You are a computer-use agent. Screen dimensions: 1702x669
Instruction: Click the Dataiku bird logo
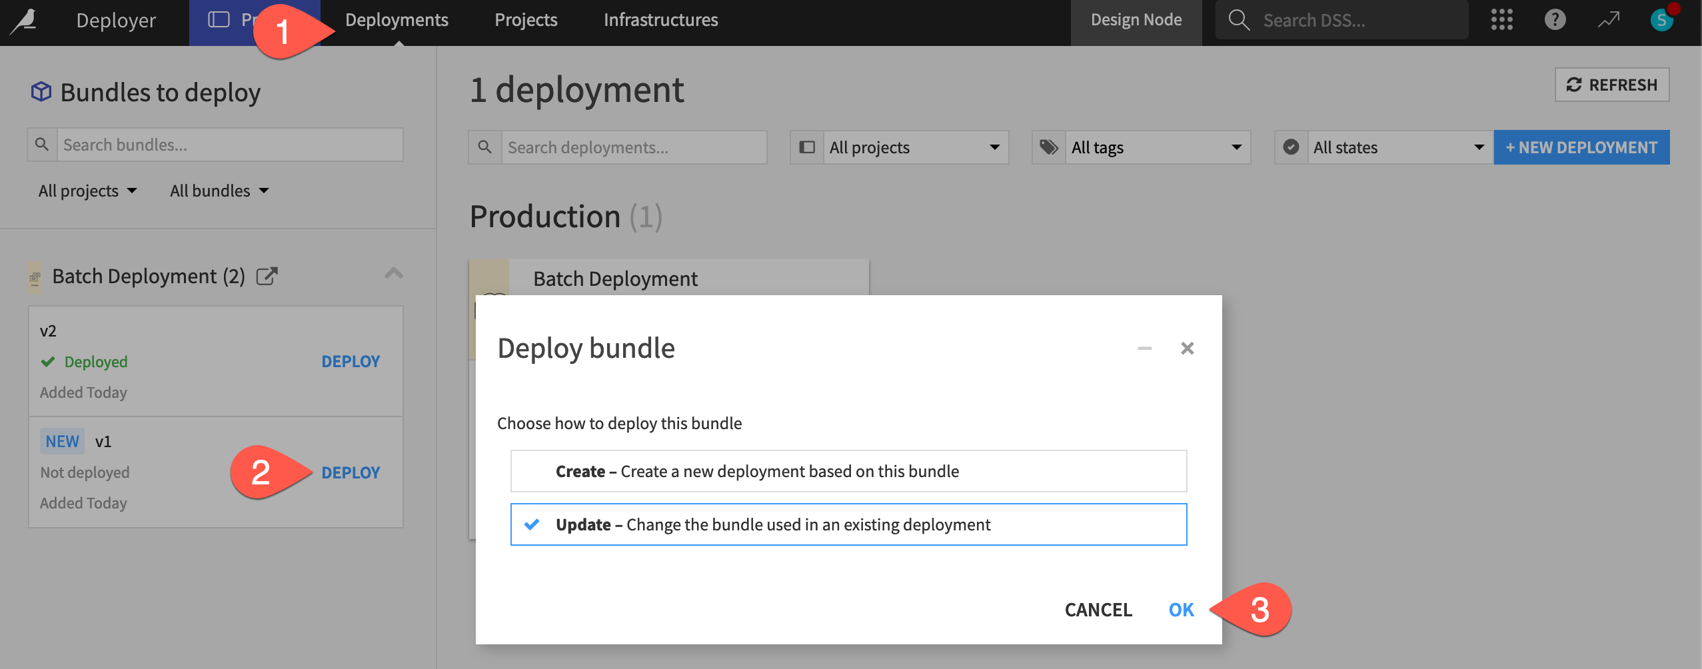(x=23, y=19)
